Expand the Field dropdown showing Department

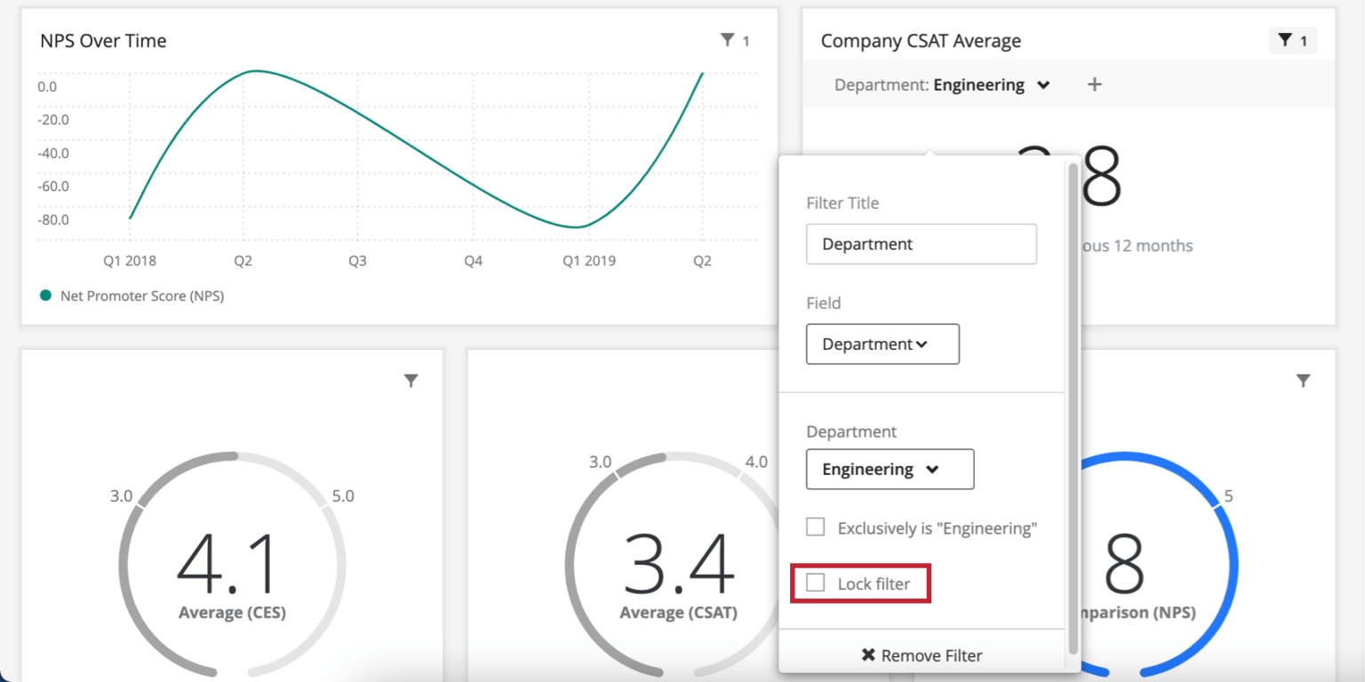tap(882, 345)
